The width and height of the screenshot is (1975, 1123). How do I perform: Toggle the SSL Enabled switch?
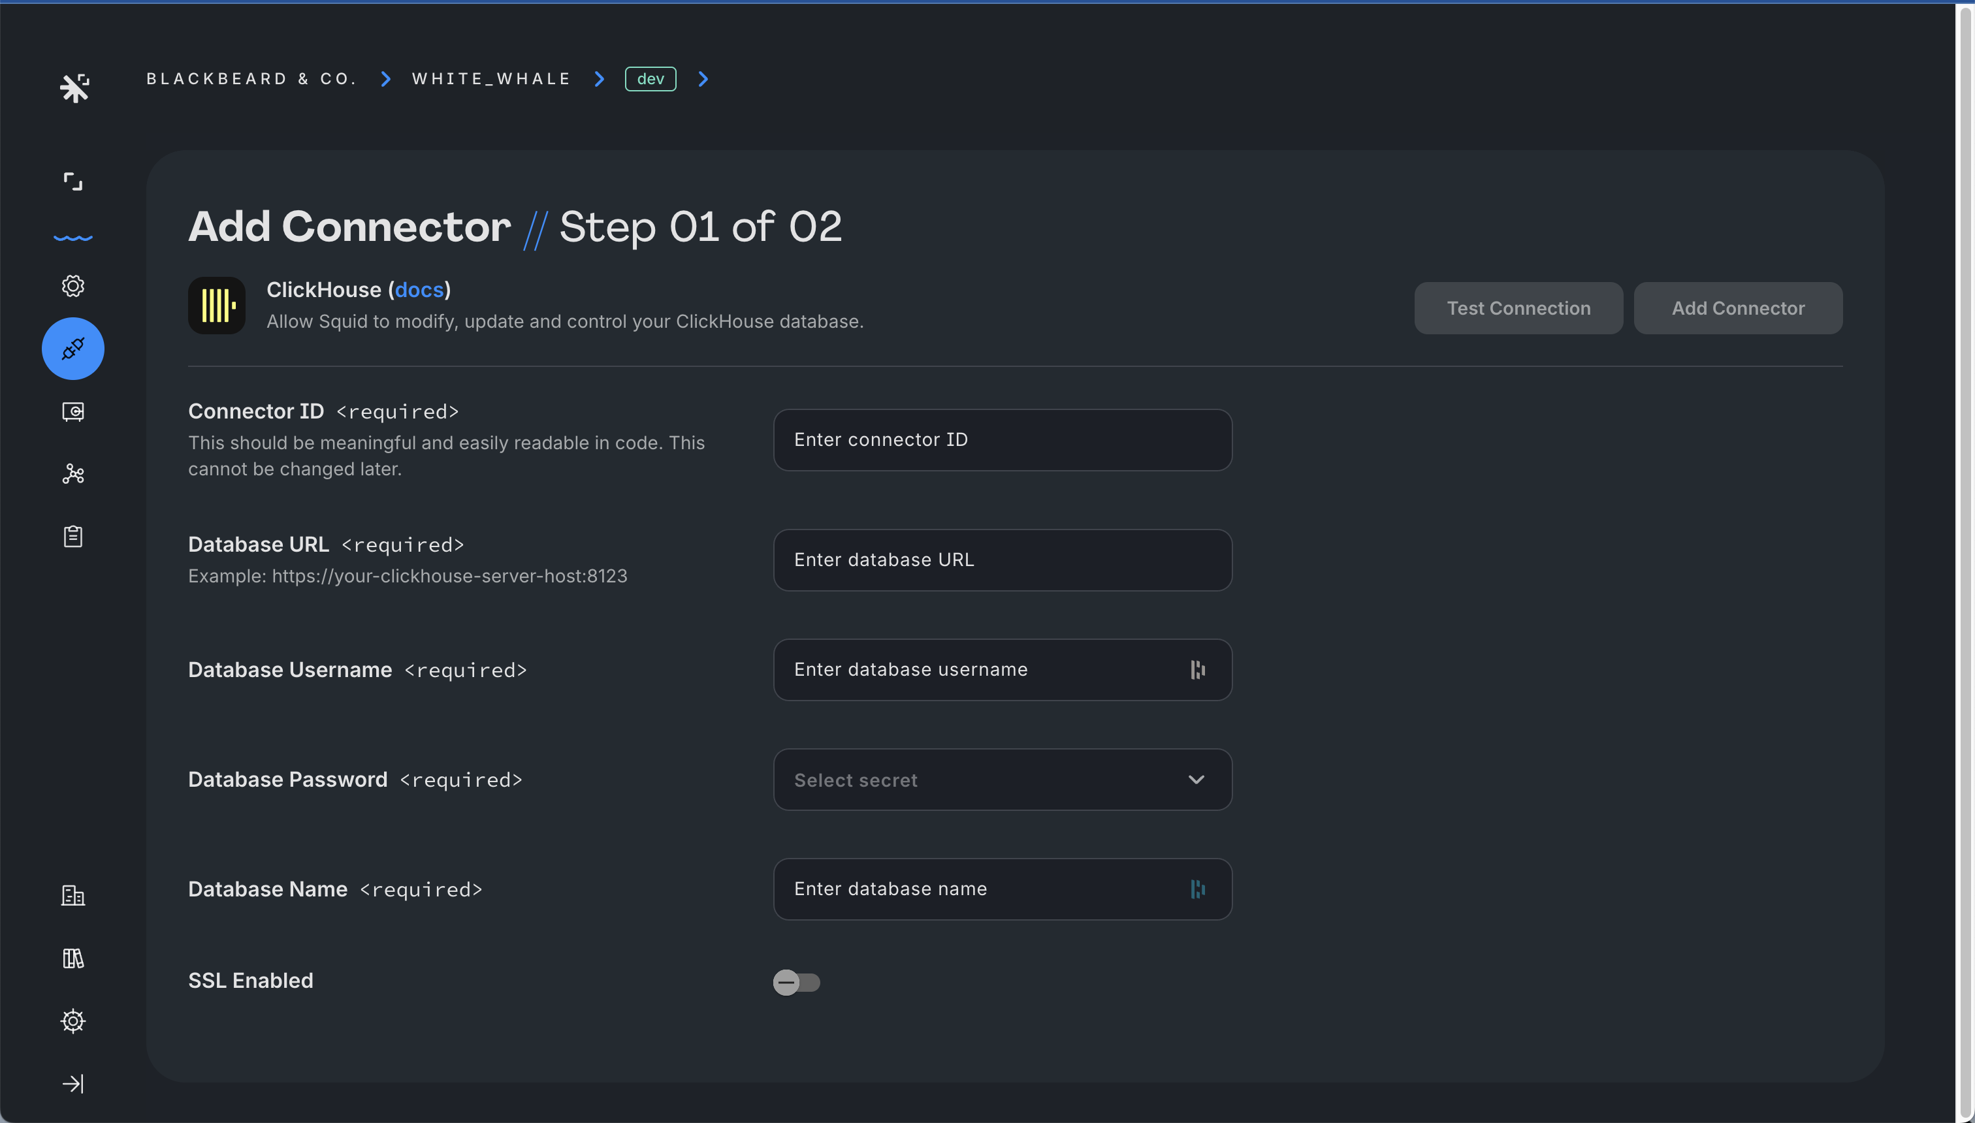pos(796,982)
